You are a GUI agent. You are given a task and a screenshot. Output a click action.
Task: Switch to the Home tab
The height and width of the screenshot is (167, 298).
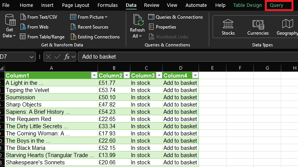26,5
